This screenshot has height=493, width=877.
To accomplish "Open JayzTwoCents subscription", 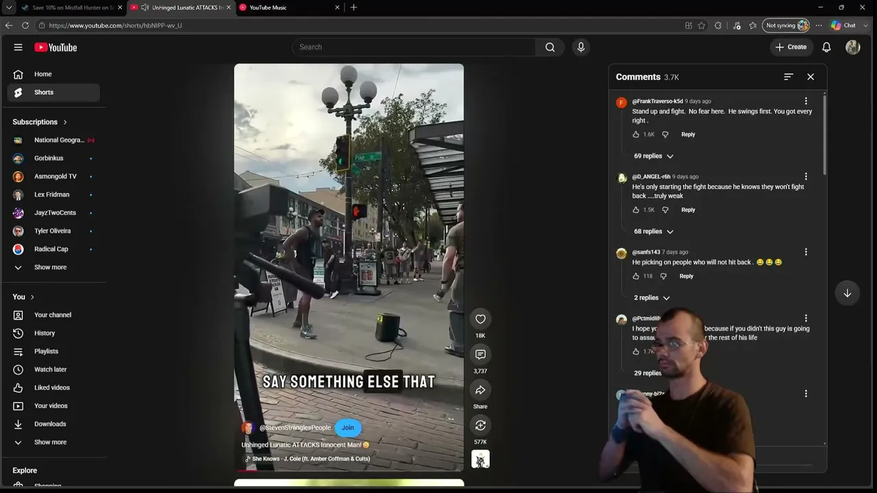I will tap(53, 213).
